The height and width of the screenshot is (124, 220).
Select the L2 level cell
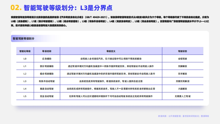click(25, 74)
